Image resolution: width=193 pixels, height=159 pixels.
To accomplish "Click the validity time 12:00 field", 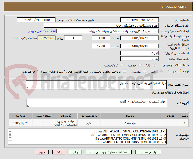I will click(x=101, y=46).
